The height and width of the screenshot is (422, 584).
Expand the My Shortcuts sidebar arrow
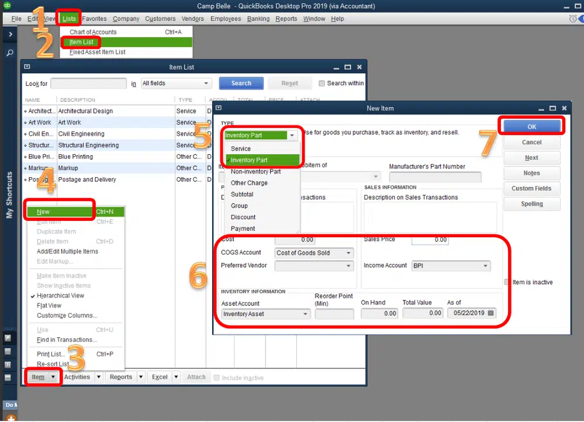[x=11, y=34]
